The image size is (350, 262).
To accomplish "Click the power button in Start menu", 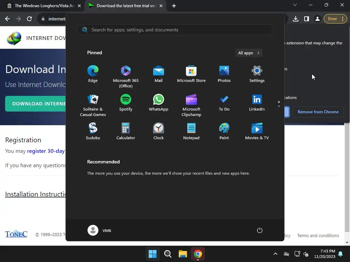I will 260,230.
